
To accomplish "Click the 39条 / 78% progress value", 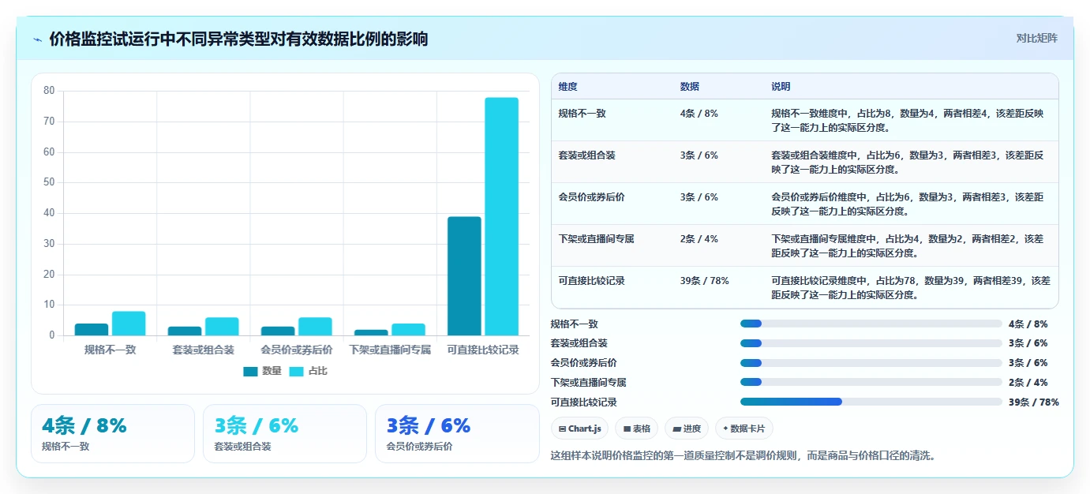I will 1034,402.
